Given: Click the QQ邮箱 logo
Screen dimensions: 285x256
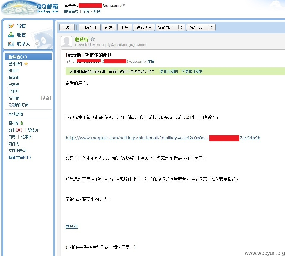Looking at the screenshot, I should (30, 8).
